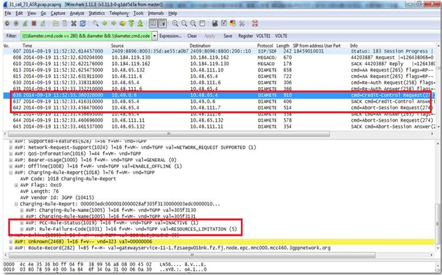The width and height of the screenshot is (442, 275).
Task: Find a packet magnifier icon
Action: click(x=96, y=24)
